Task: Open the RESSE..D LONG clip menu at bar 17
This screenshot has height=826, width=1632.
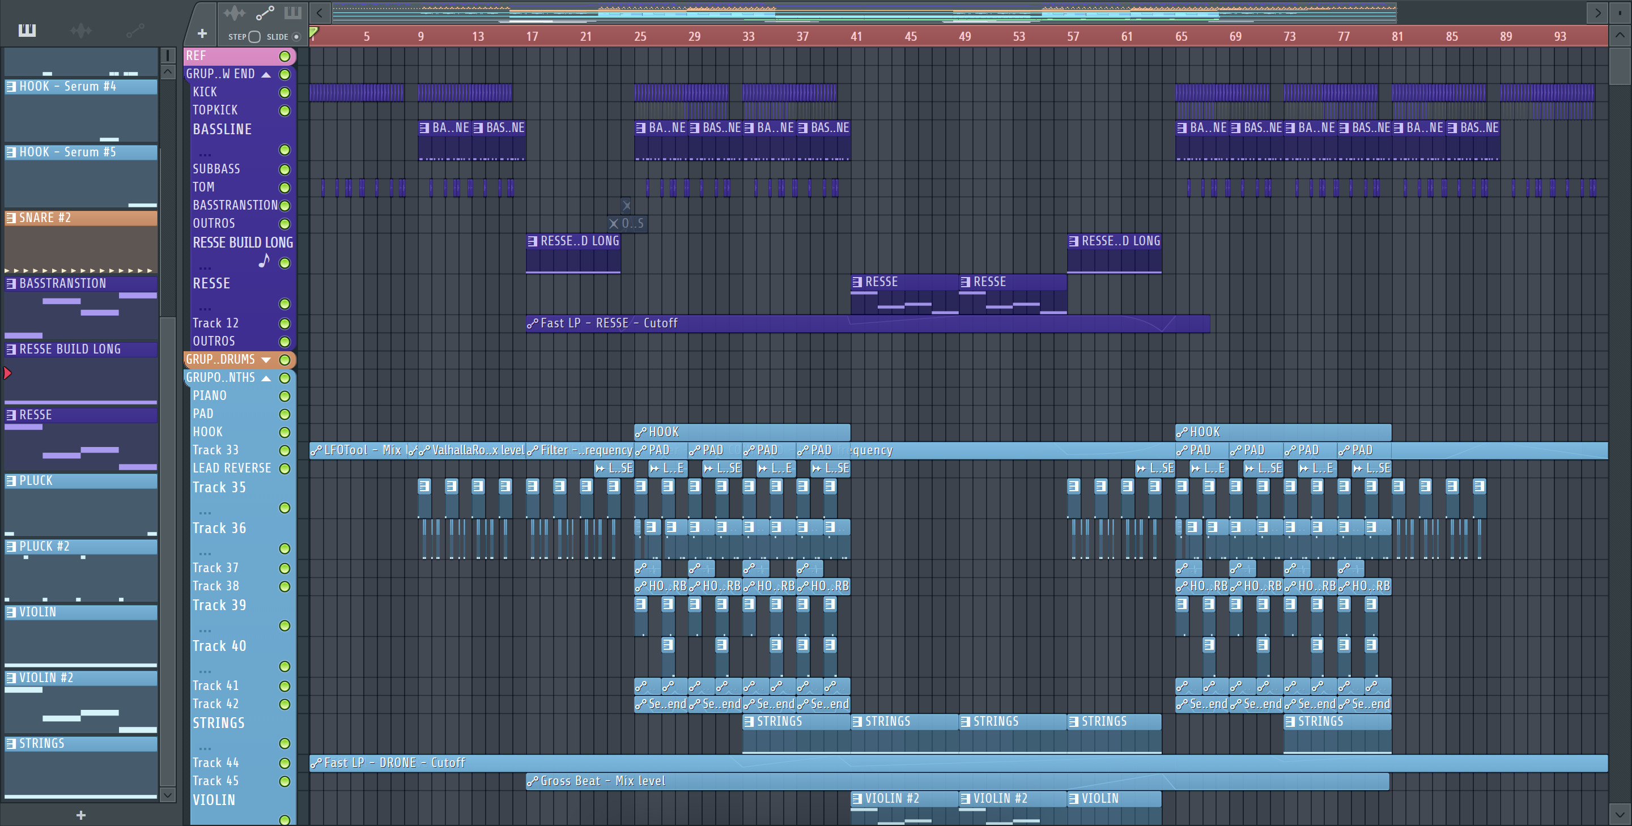Action: pos(533,241)
